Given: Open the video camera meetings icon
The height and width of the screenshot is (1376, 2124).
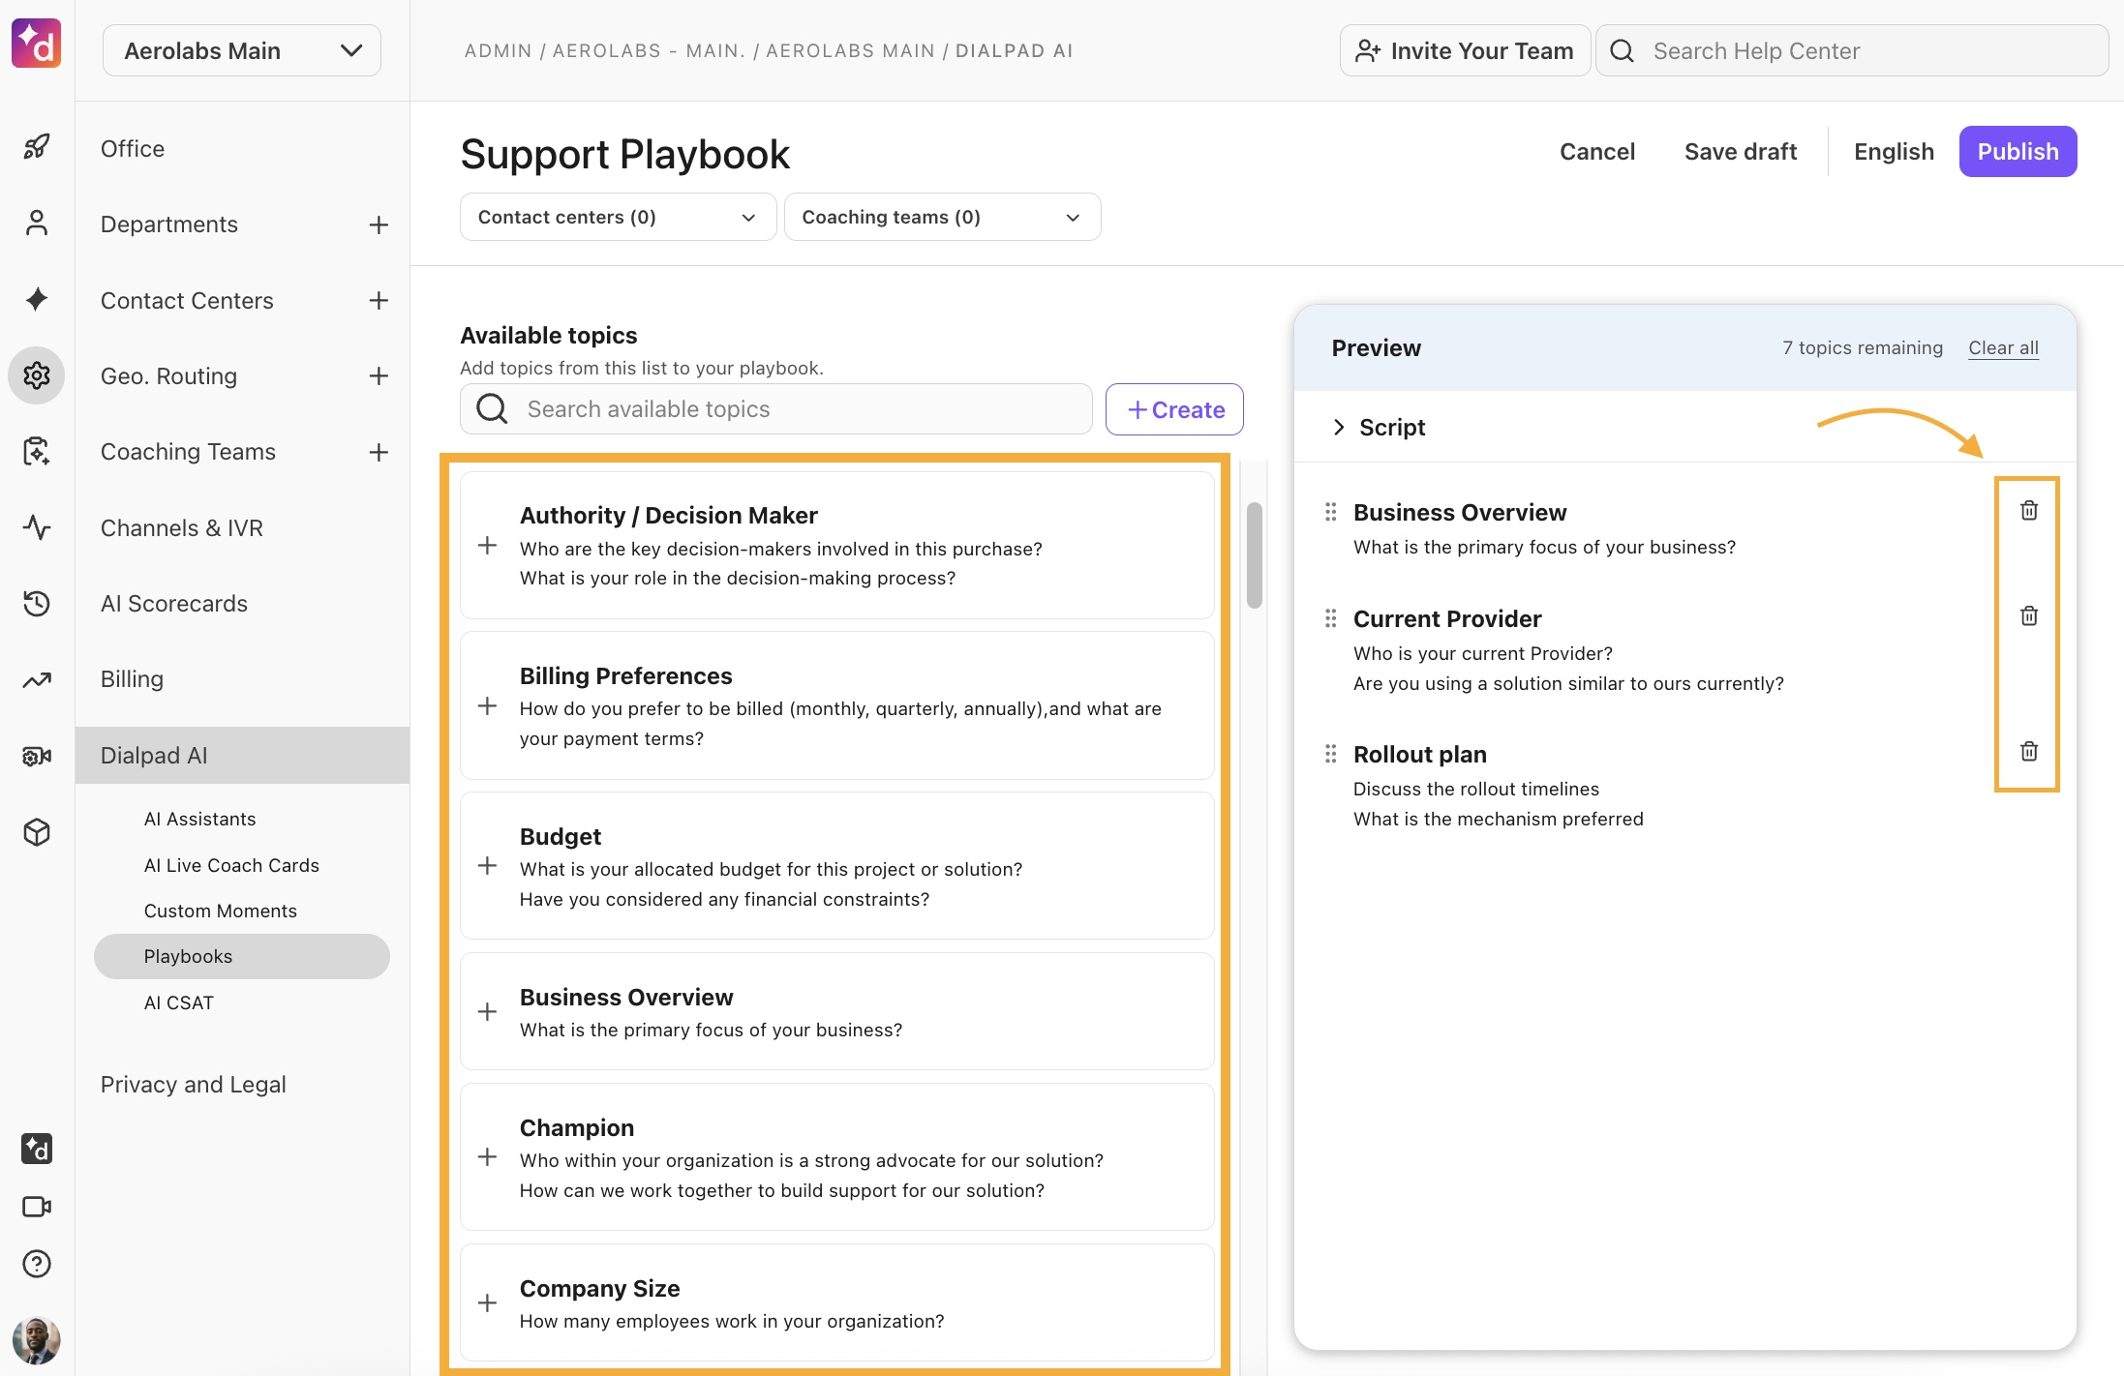Looking at the screenshot, I should (37, 1207).
